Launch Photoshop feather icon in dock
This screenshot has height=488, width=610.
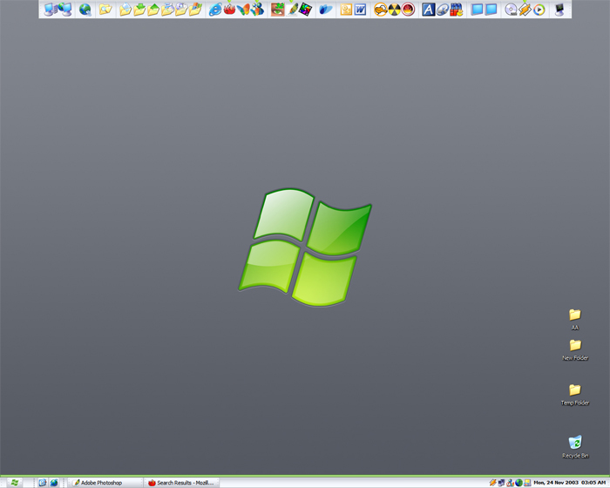click(x=292, y=10)
